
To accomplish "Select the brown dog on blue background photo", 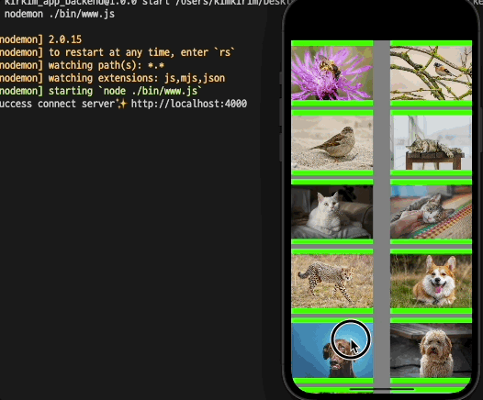I will coord(332,350).
